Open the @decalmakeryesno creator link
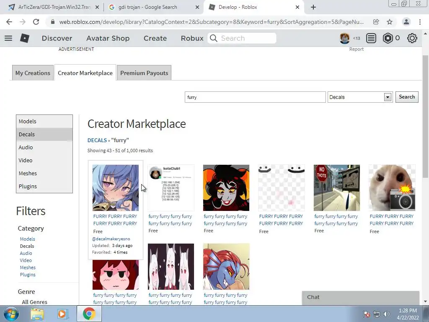The height and width of the screenshot is (322, 429). pyautogui.click(x=111, y=239)
